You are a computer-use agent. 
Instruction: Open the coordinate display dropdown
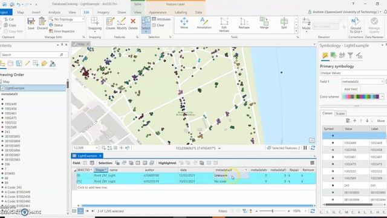(220, 148)
